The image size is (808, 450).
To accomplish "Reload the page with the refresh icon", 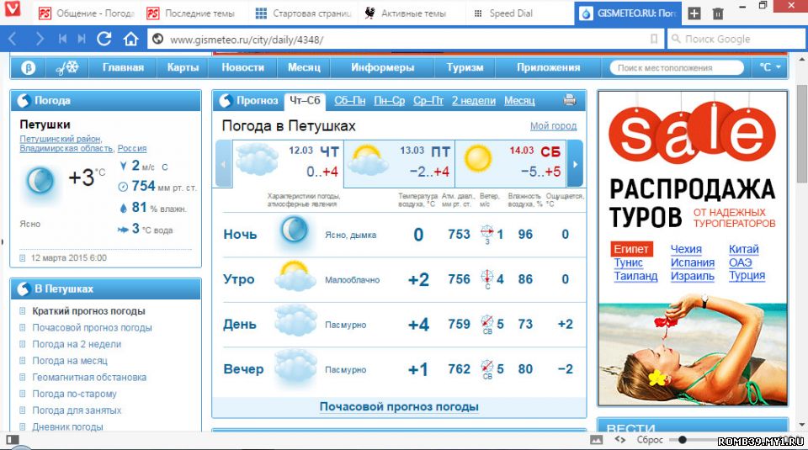I will pos(104,39).
